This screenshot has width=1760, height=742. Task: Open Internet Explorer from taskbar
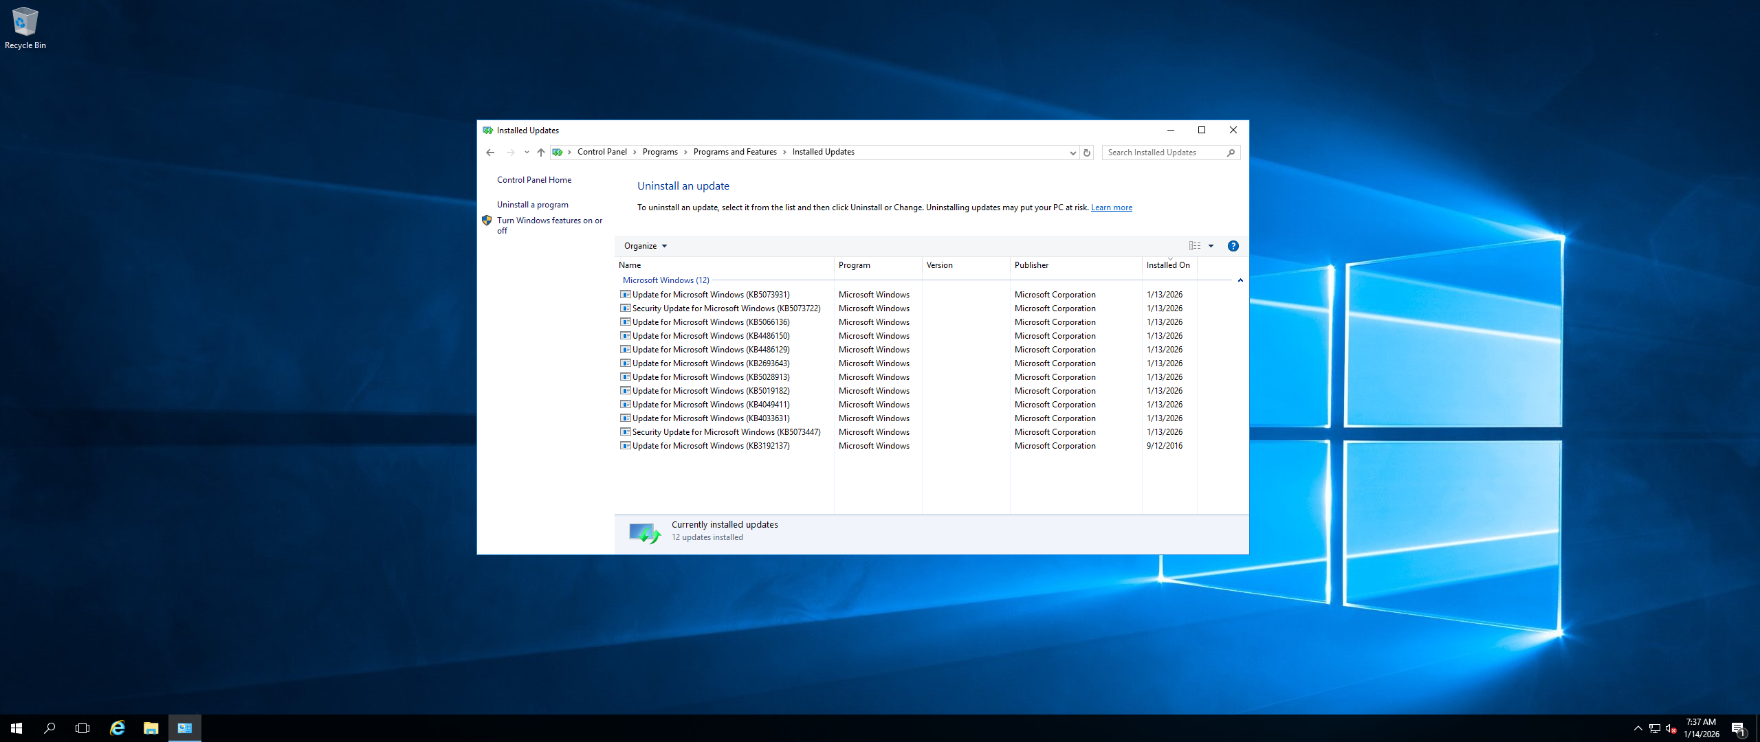118,728
